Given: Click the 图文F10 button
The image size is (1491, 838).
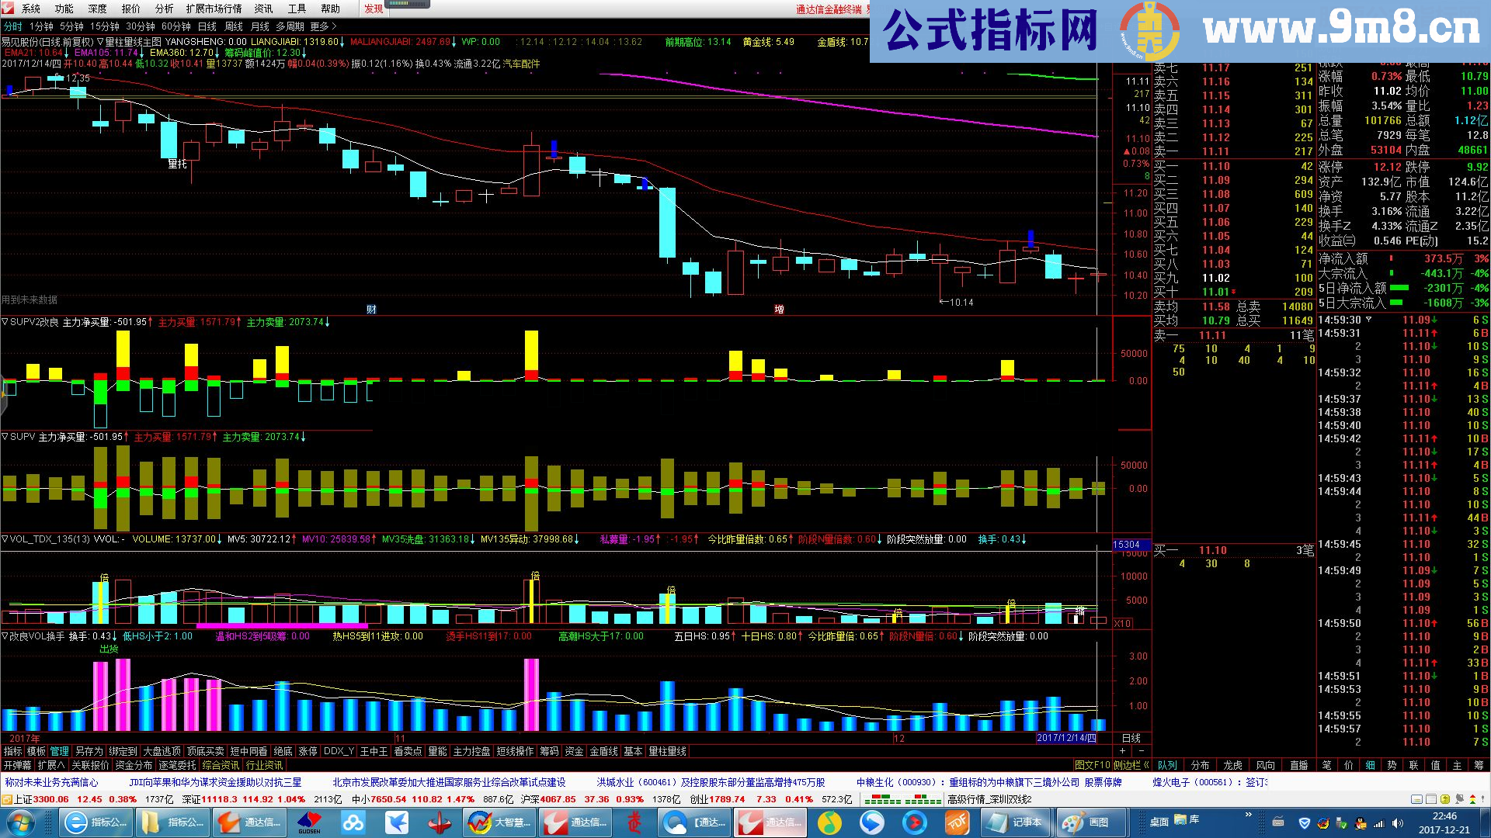Looking at the screenshot, I should [x=1094, y=765].
